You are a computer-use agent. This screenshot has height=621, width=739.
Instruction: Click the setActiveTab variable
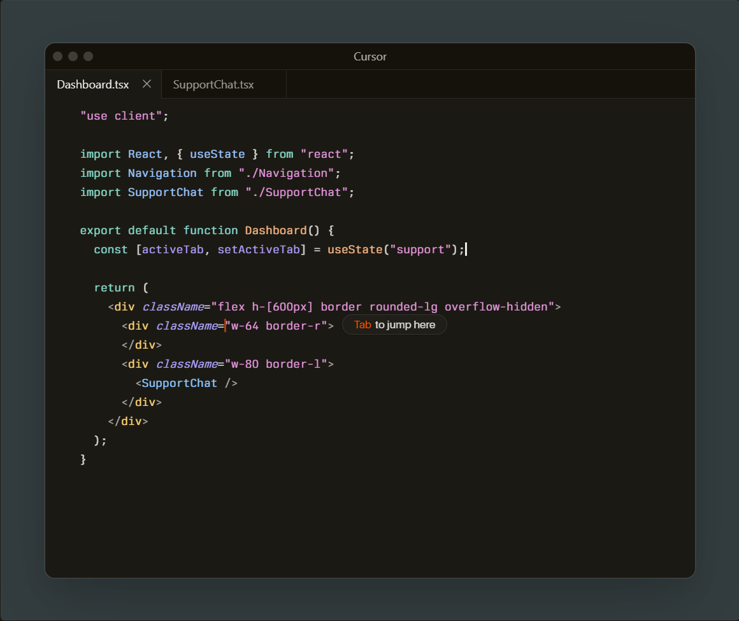tap(258, 249)
